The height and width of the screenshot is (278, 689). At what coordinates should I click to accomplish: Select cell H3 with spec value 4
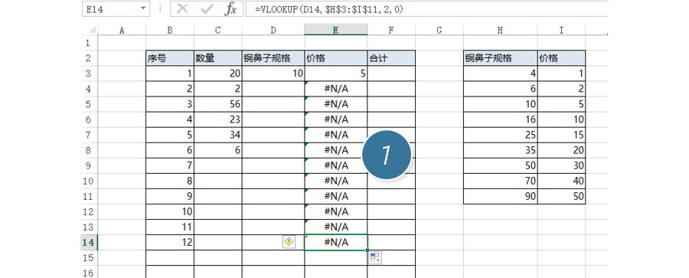point(500,74)
